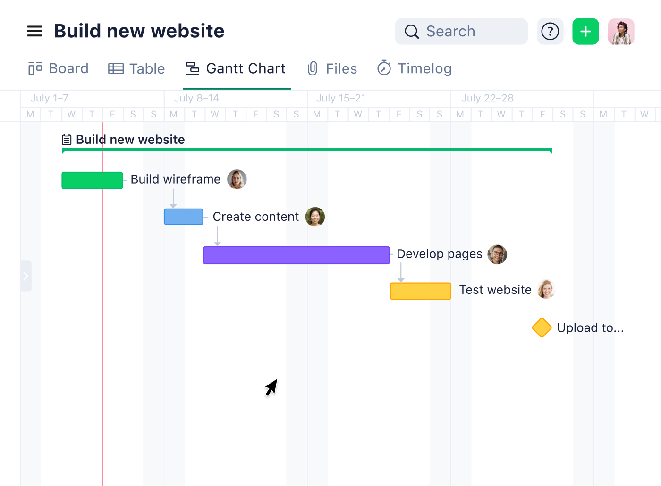Click the green Build wireframe task bar
The height and width of the screenshot is (486, 661).
point(92,180)
